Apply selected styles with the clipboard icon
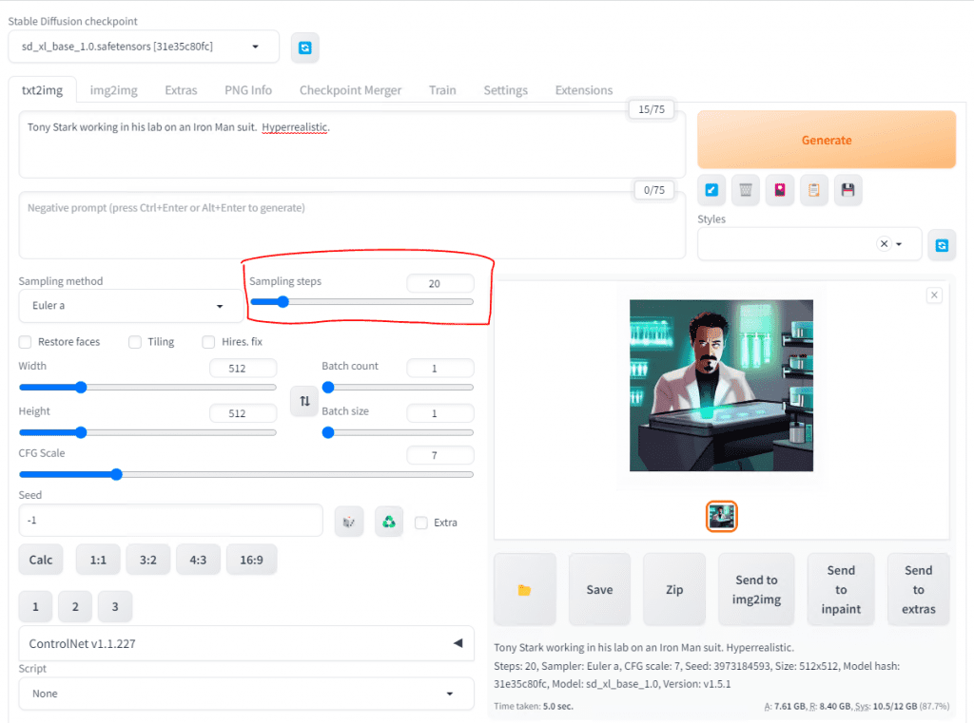Image resolution: width=974 pixels, height=723 pixels. click(x=814, y=190)
